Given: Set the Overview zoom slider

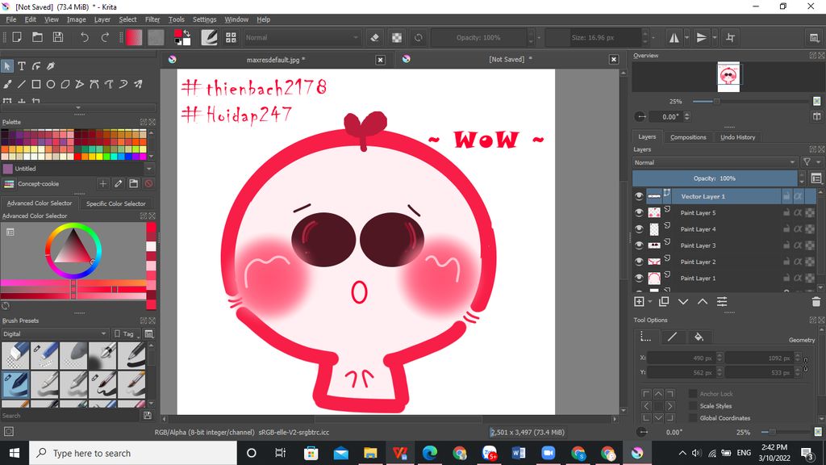Looking at the screenshot, I should click(x=753, y=101).
